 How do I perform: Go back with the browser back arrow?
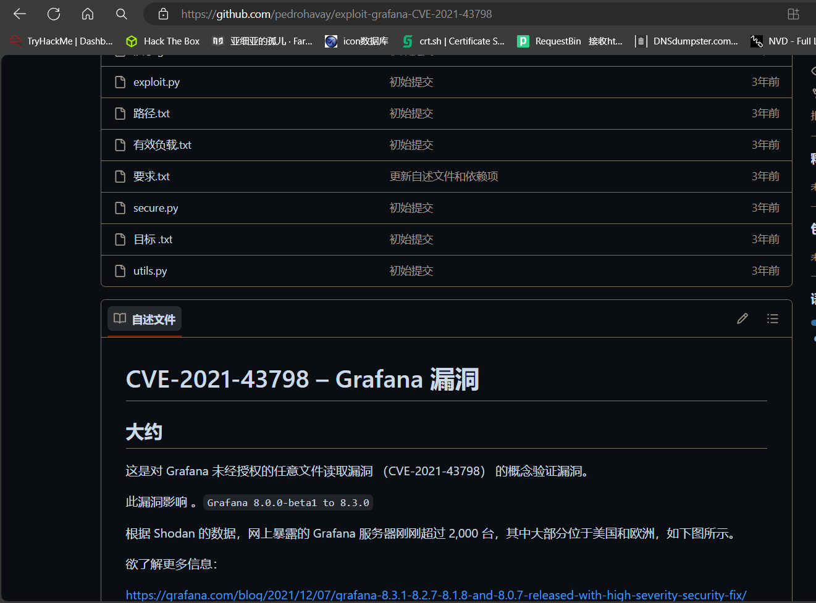pos(20,14)
